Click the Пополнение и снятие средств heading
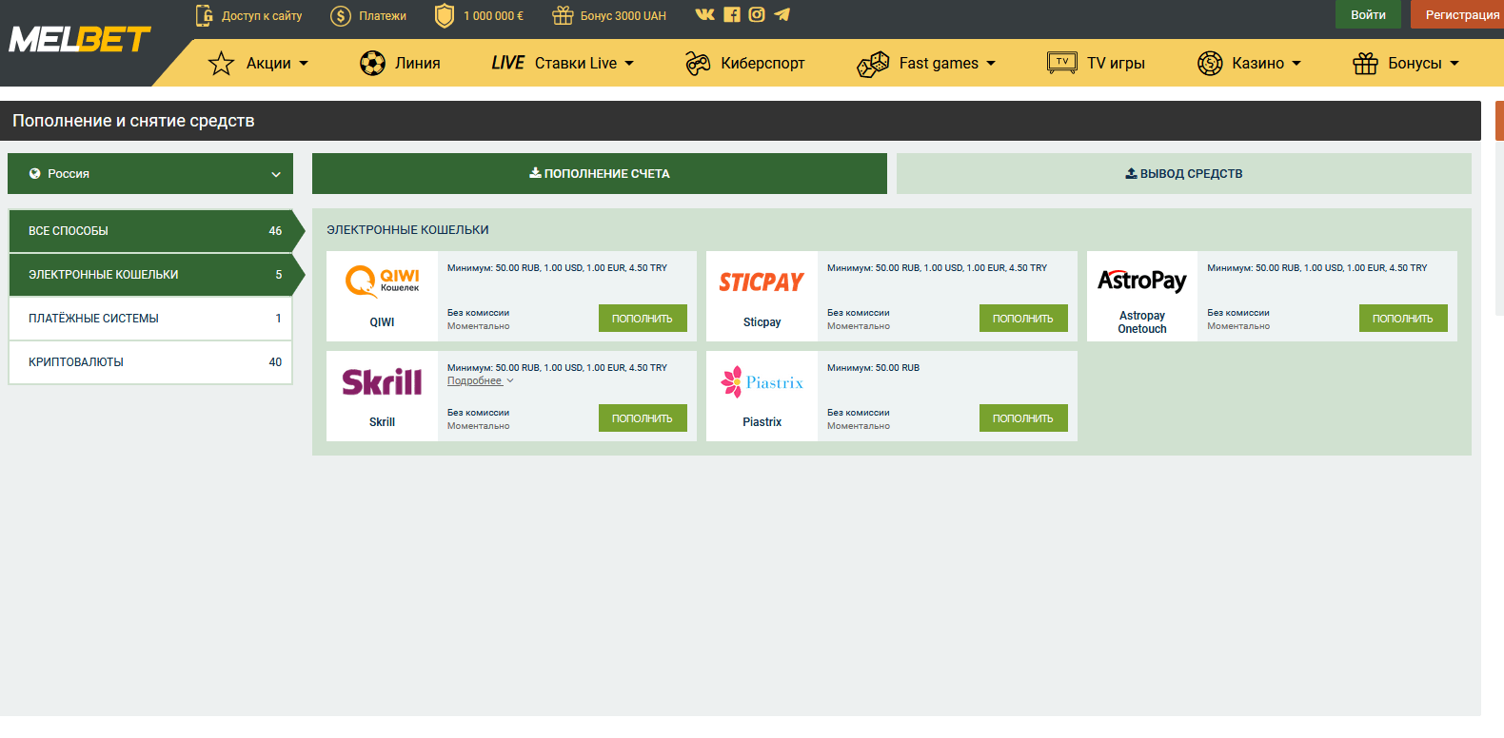Screen dimensions: 1504x738 click(x=133, y=121)
